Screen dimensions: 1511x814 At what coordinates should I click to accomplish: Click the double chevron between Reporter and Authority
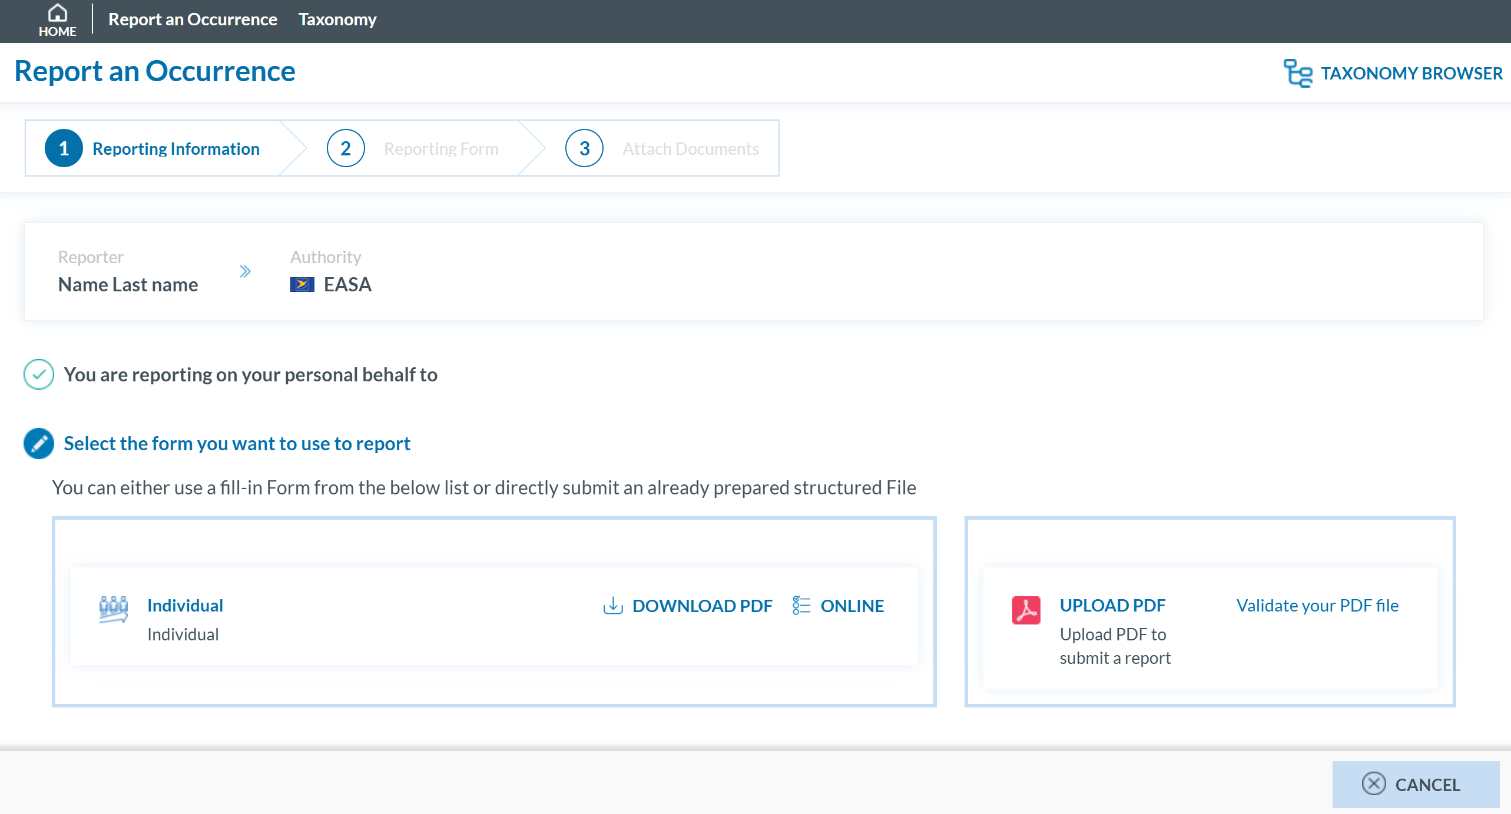[x=245, y=271]
